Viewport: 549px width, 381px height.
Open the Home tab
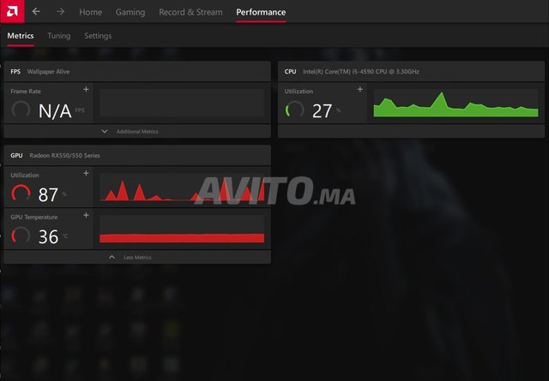tap(90, 12)
